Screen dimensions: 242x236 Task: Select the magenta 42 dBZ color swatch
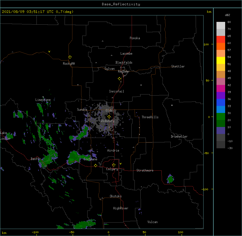[221, 88]
